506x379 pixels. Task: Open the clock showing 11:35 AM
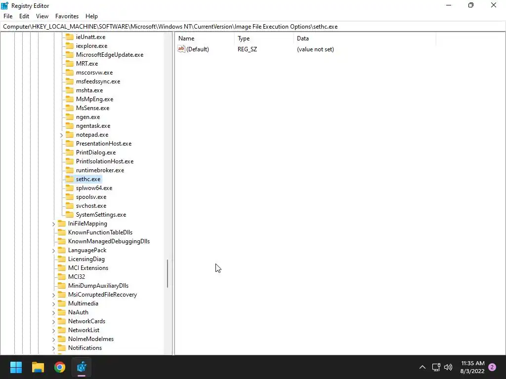click(472, 367)
